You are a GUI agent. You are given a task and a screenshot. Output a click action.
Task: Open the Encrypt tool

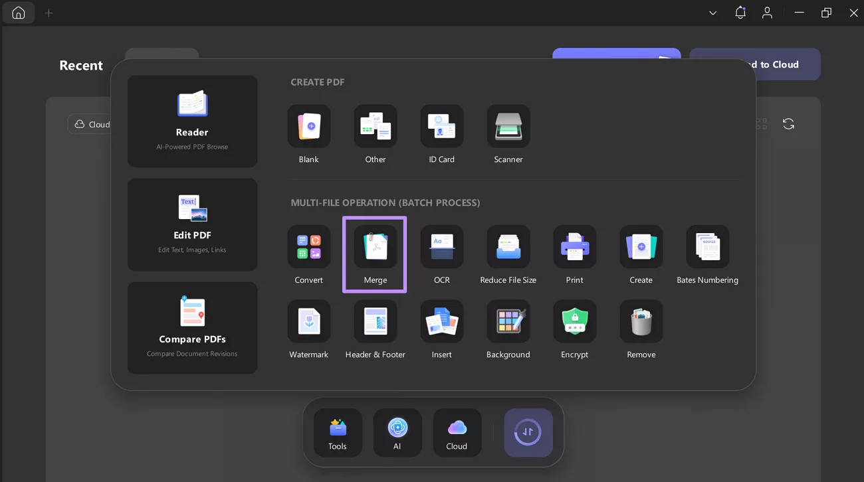(574, 322)
